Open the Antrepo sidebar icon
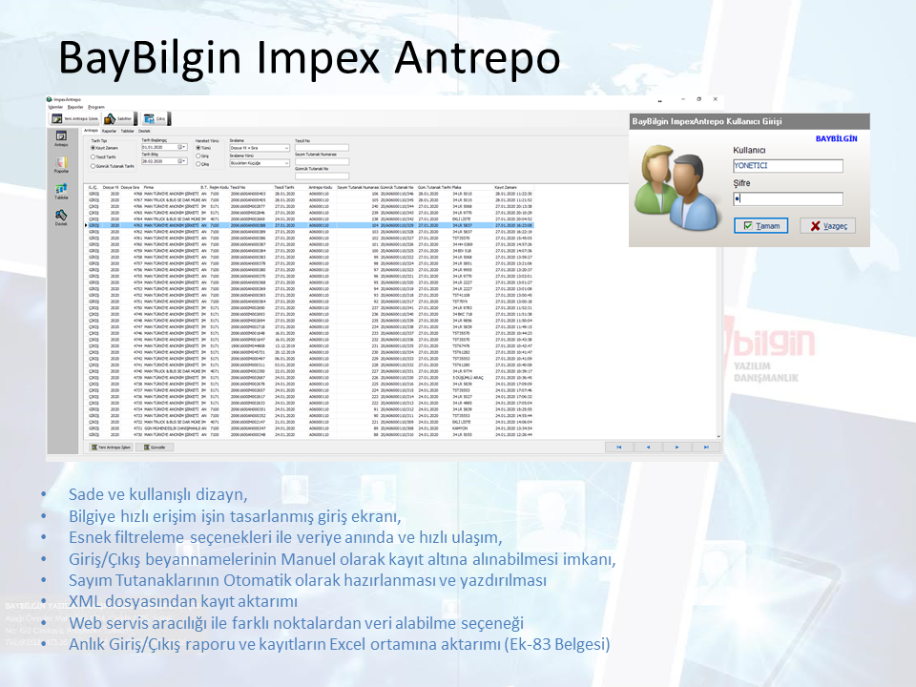Image resolution: width=916 pixels, height=687 pixels. click(x=61, y=138)
